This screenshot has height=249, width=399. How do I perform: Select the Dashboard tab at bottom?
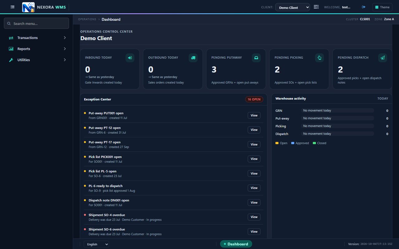(x=236, y=244)
